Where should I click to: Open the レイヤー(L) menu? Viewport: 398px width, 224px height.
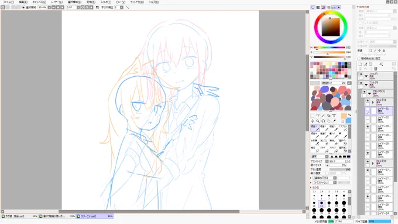(x=57, y=2)
